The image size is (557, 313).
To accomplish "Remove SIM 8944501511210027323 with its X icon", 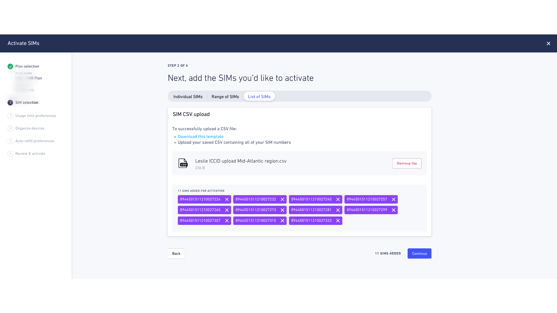I will 338,221.
